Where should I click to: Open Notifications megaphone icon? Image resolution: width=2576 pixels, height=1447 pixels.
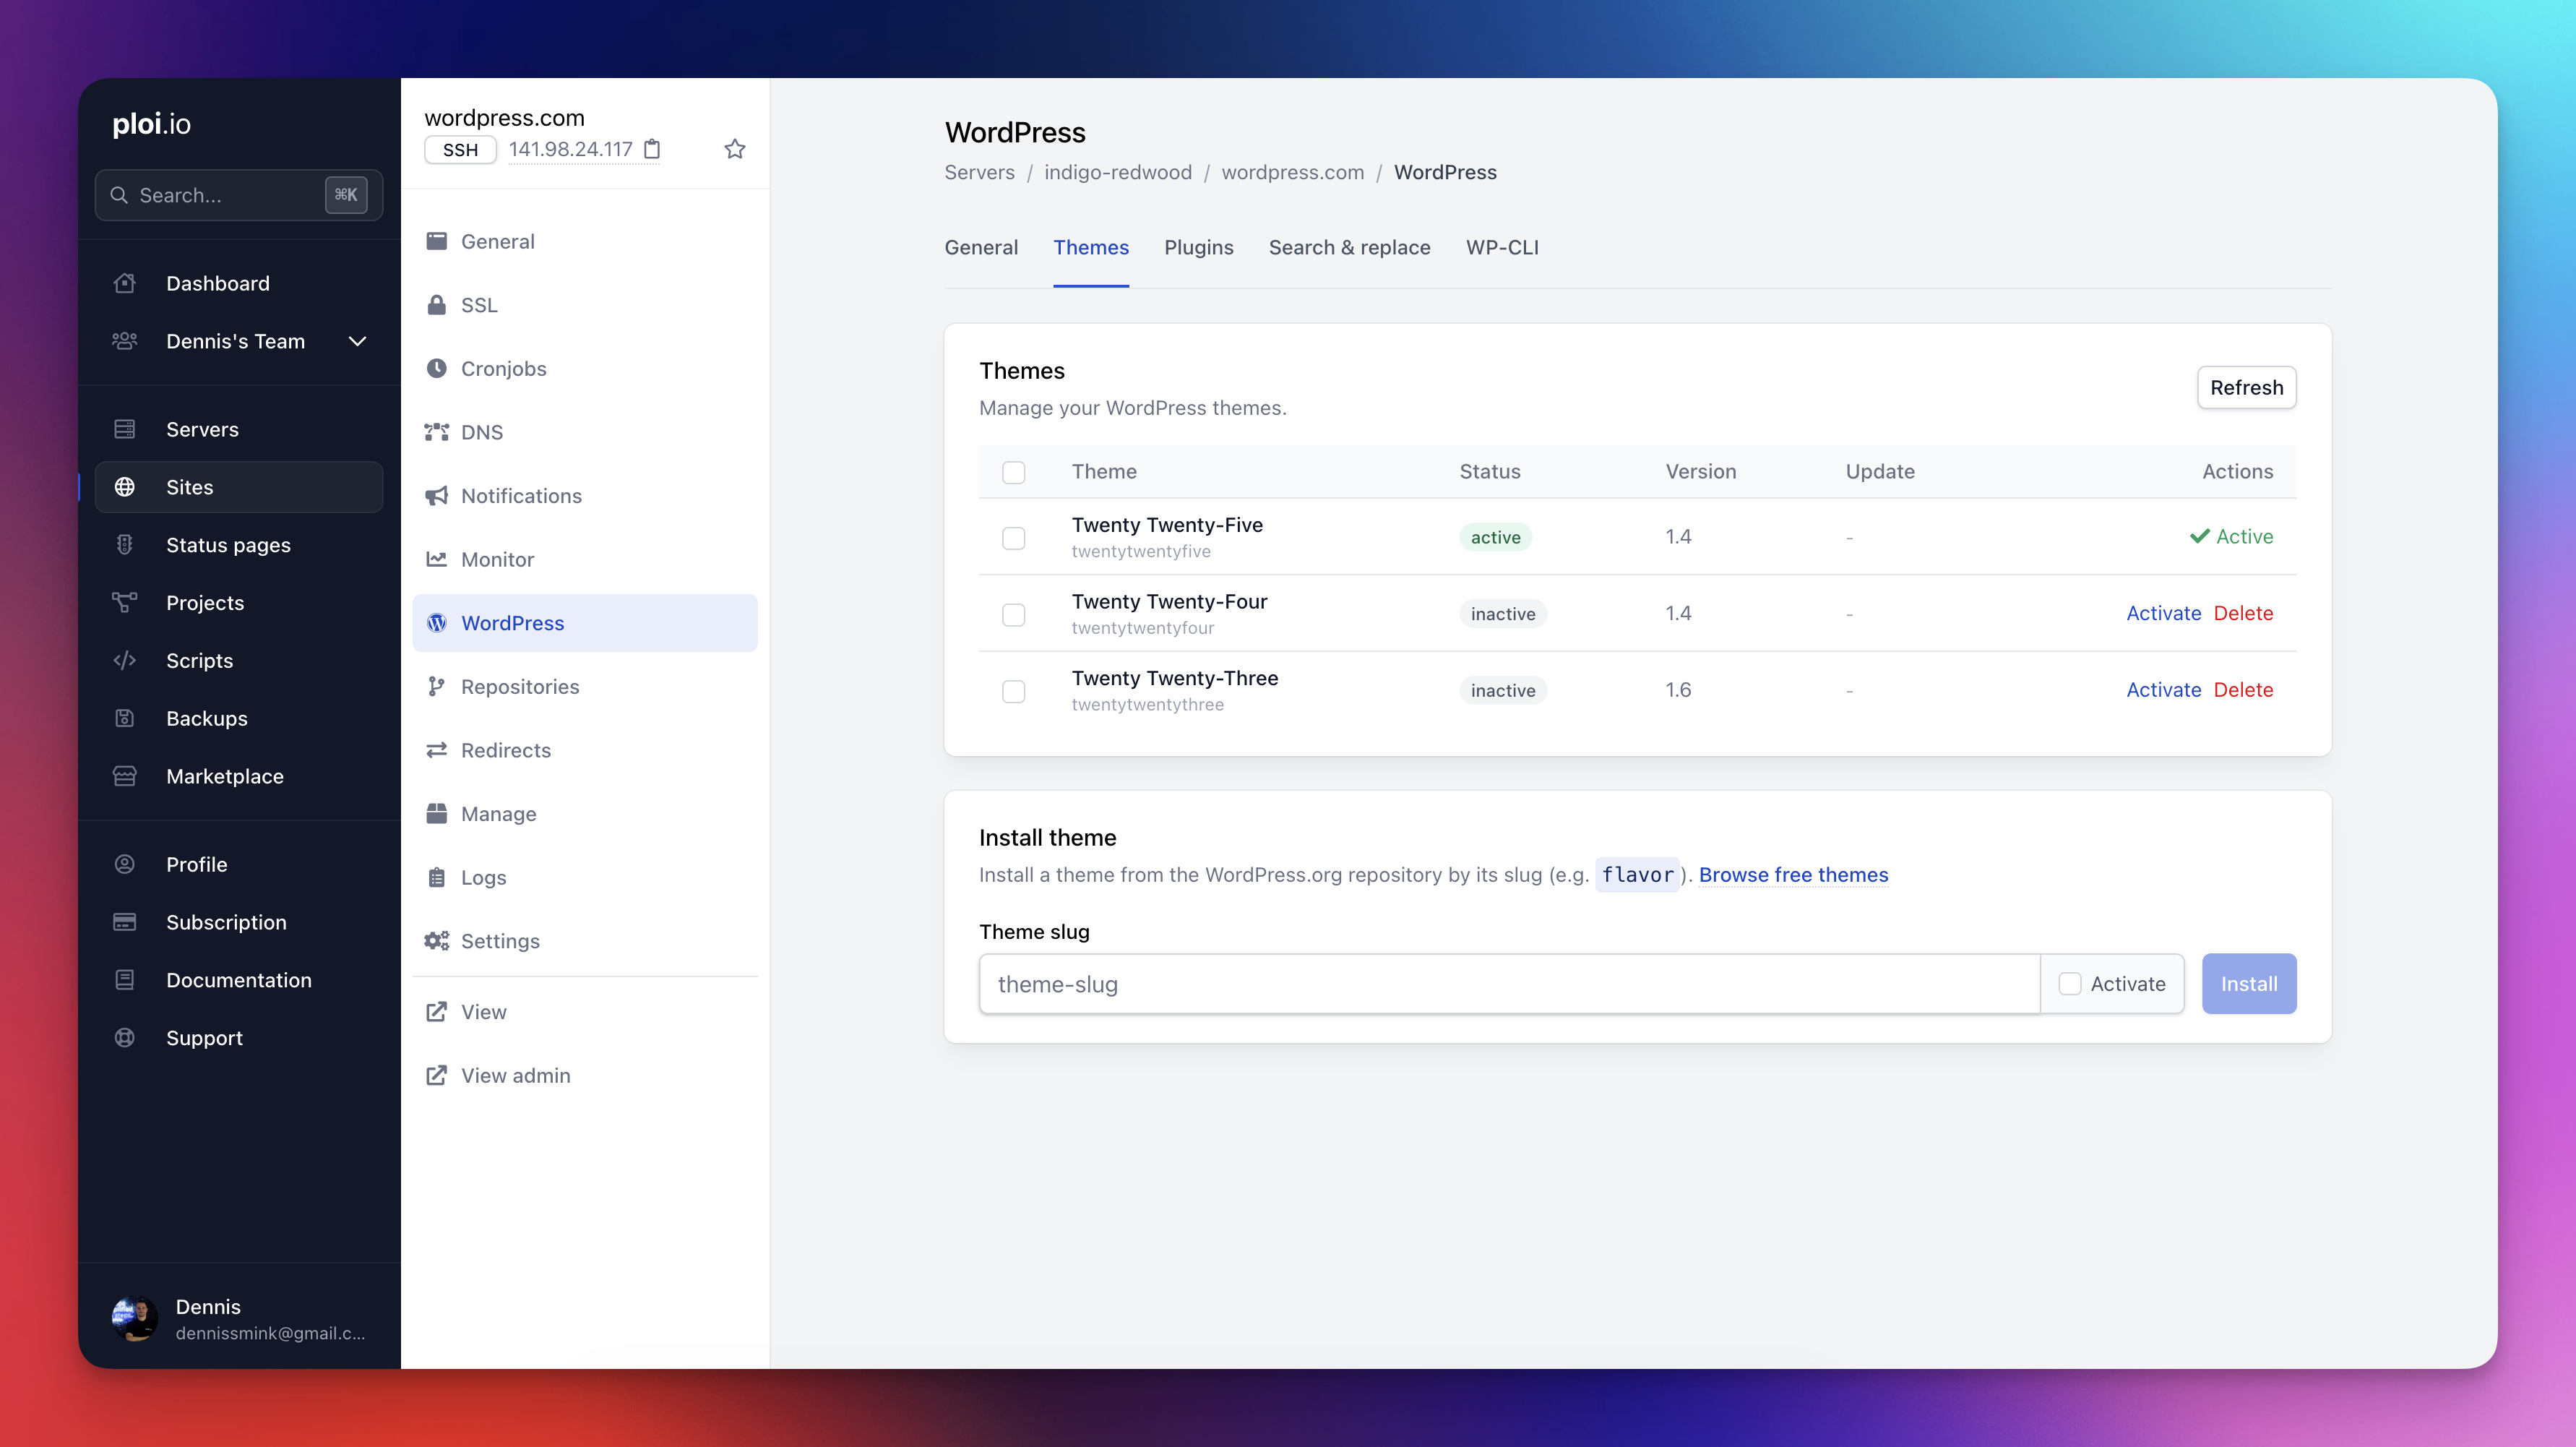(x=436, y=496)
